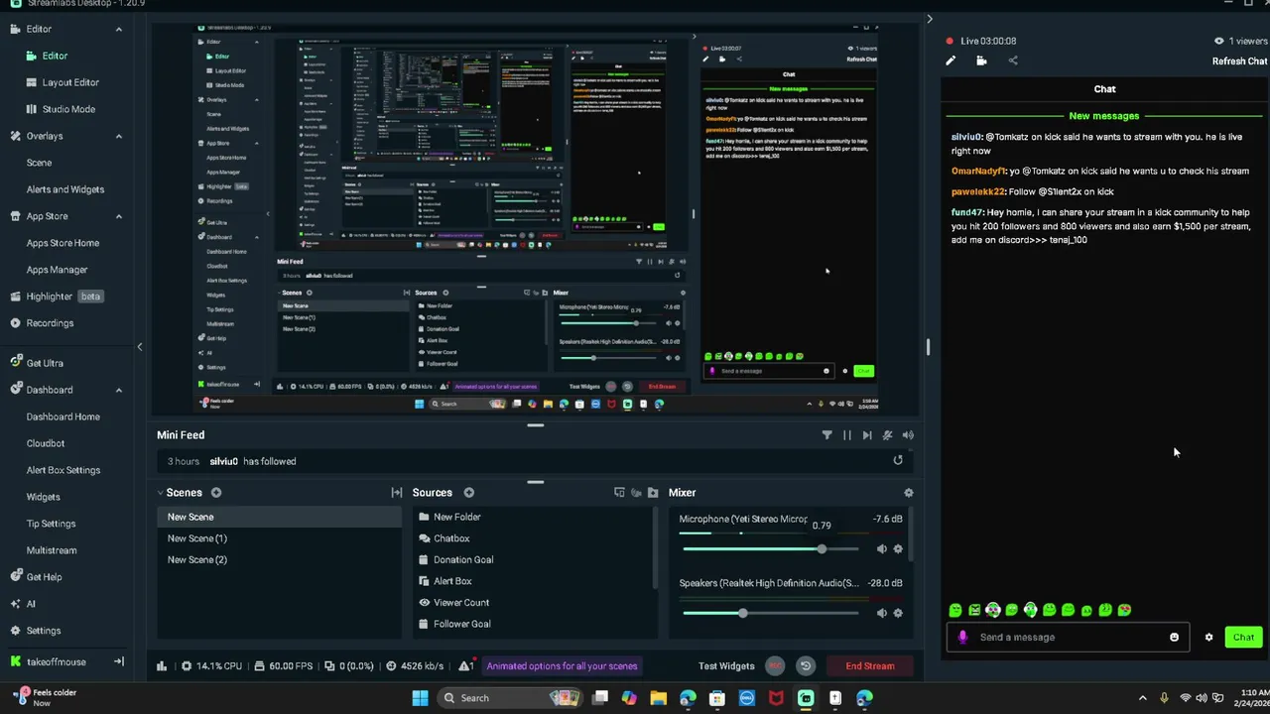
Task: Open Tip Settings in sidebar
Action: (51, 524)
